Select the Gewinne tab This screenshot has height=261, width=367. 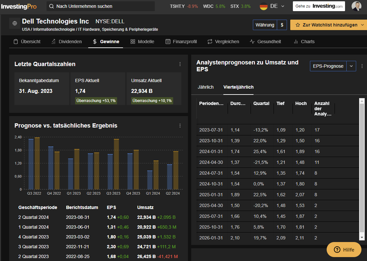pyautogui.click(x=106, y=42)
